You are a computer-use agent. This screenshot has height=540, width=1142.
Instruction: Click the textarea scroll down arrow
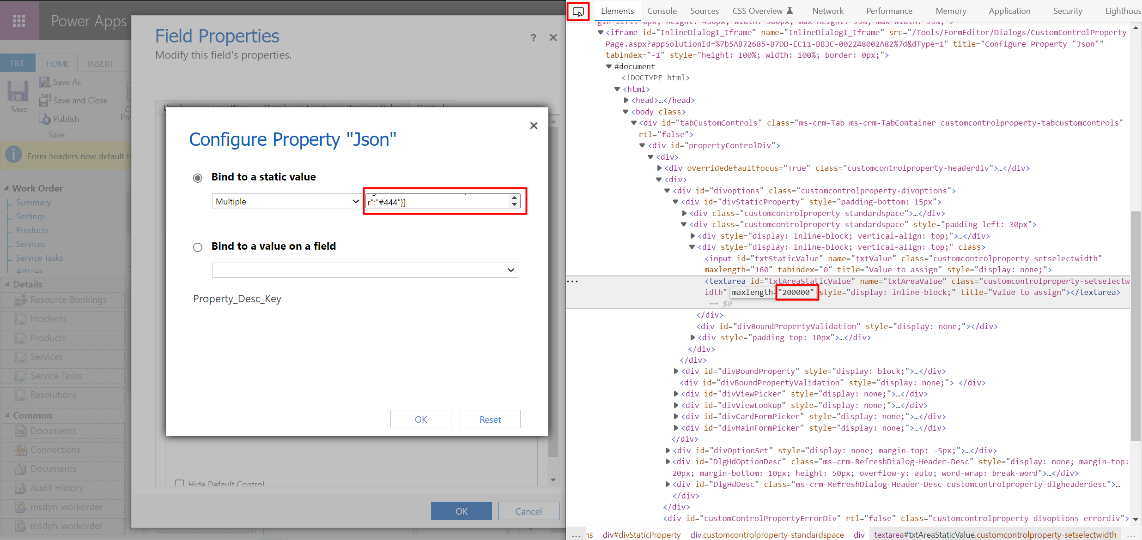click(x=515, y=204)
